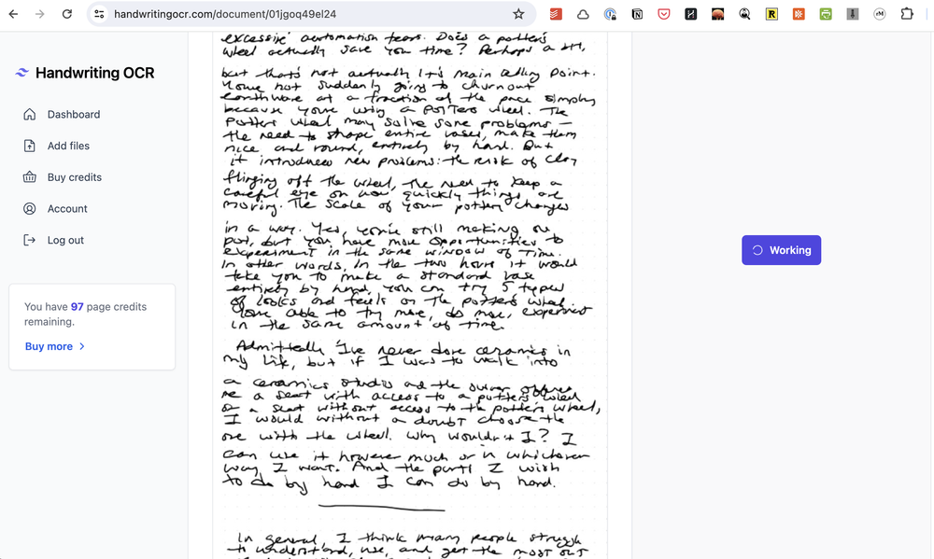Bookmark the page with the star icon
934x559 pixels.
pyautogui.click(x=517, y=15)
